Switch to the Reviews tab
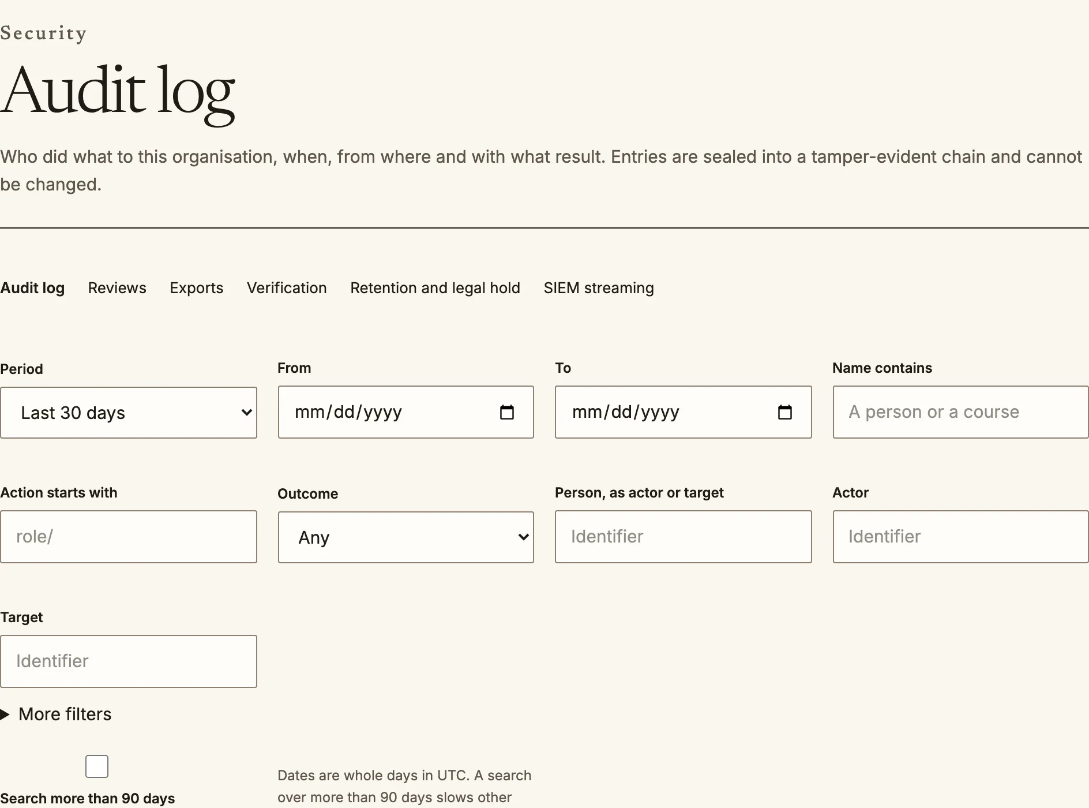This screenshot has height=808, width=1089. (x=117, y=288)
